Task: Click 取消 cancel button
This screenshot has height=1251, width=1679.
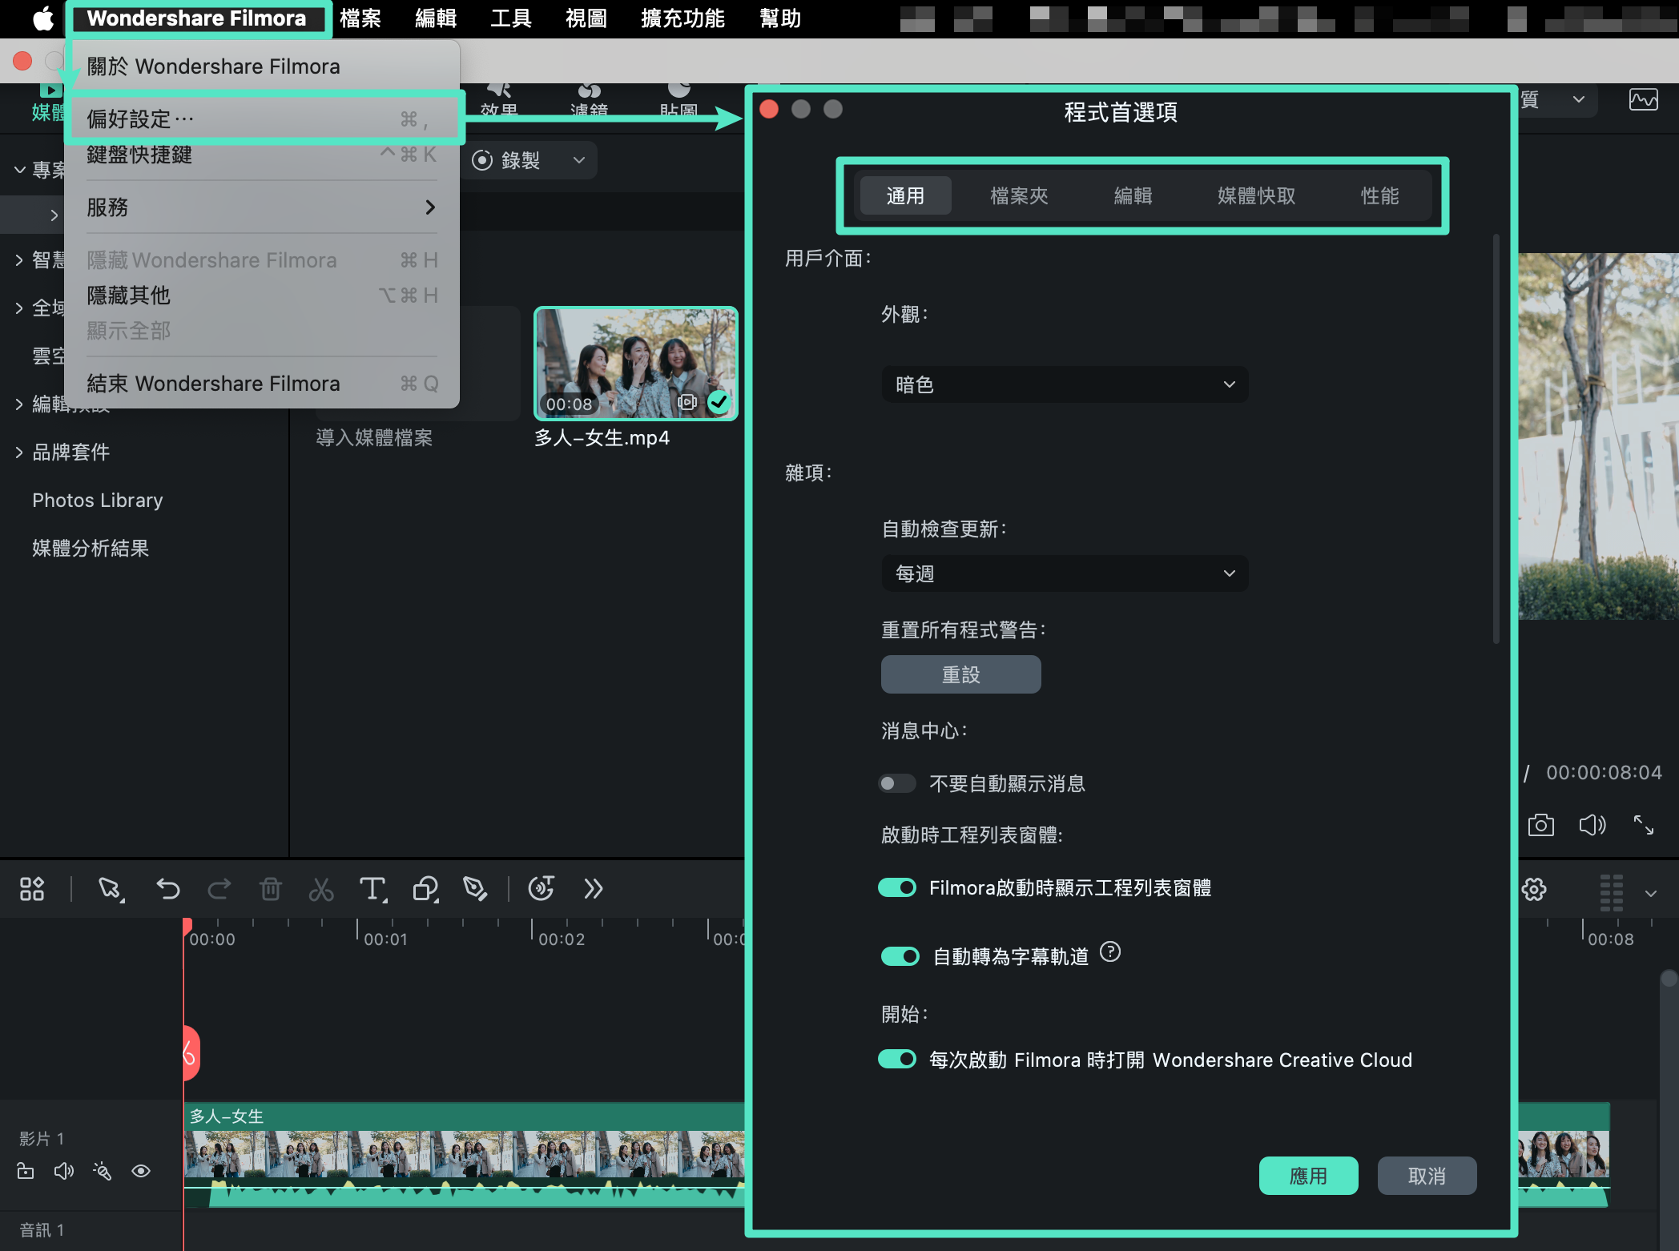Action: (x=1427, y=1176)
